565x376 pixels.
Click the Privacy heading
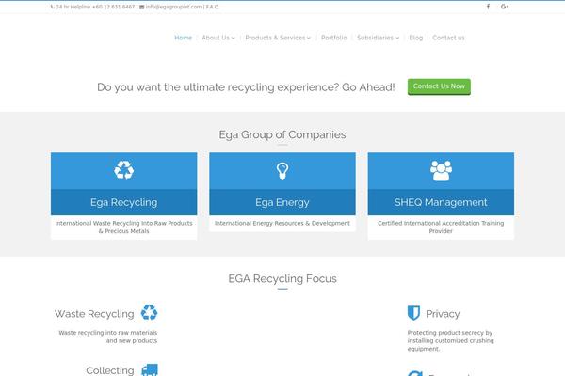click(443, 314)
